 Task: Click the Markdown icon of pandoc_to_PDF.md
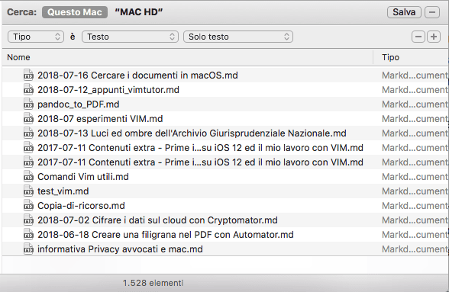tap(28, 104)
